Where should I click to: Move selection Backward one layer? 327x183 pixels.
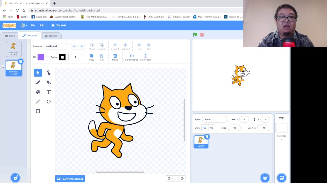pos(125,46)
